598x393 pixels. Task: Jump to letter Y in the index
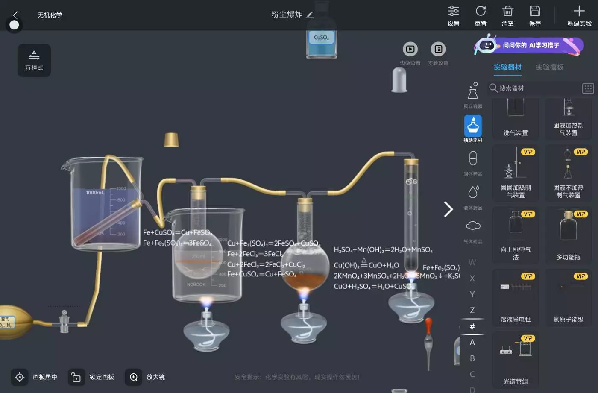click(472, 294)
